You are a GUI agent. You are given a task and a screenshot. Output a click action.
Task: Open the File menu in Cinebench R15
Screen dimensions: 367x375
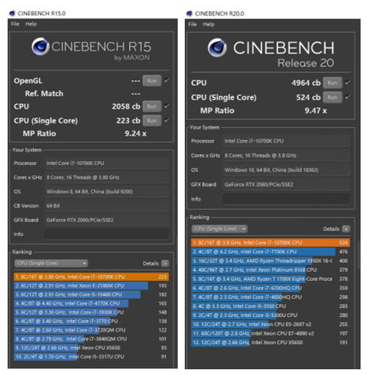[x=15, y=24]
